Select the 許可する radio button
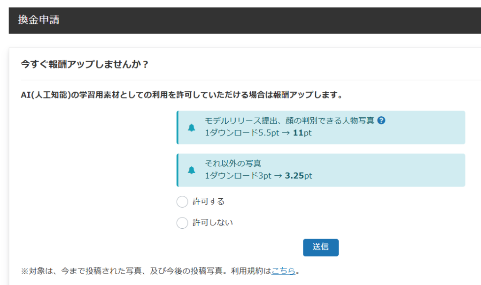The height and width of the screenshot is (285, 481). click(x=182, y=202)
